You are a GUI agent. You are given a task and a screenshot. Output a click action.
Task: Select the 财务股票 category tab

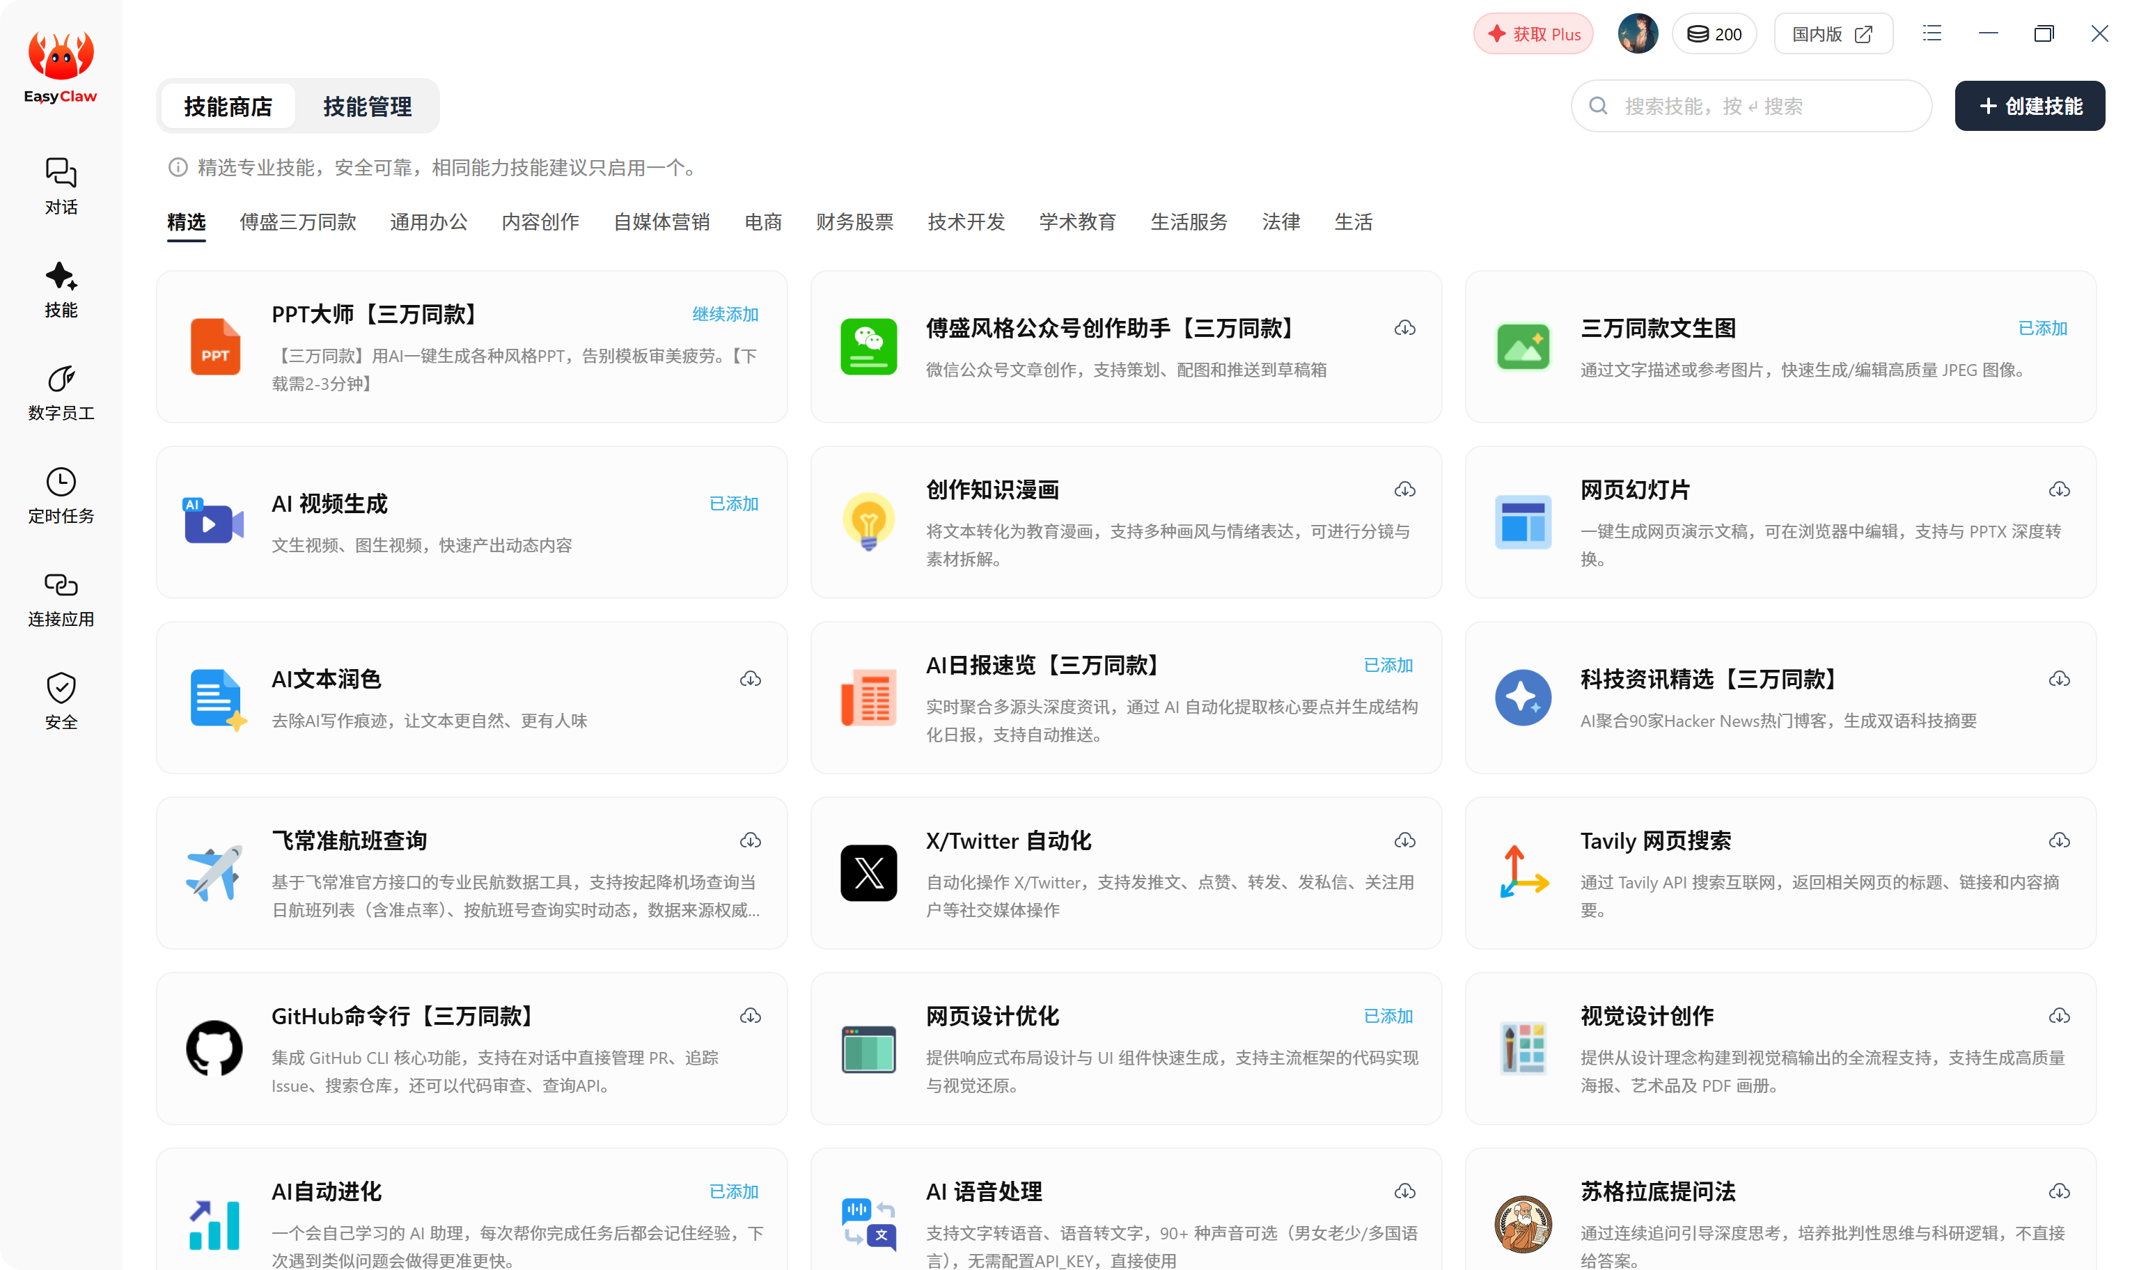point(854,221)
